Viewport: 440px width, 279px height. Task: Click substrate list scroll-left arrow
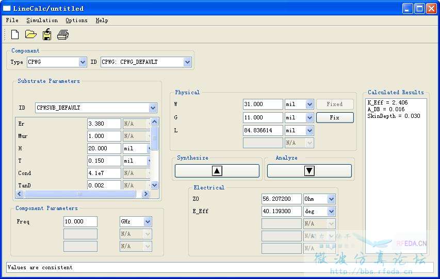20,194
